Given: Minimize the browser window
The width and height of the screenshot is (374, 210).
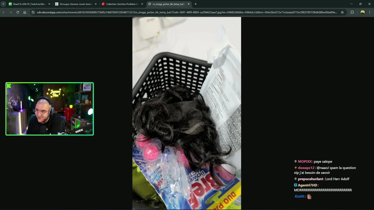Looking at the screenshot, I should (351, 4).
